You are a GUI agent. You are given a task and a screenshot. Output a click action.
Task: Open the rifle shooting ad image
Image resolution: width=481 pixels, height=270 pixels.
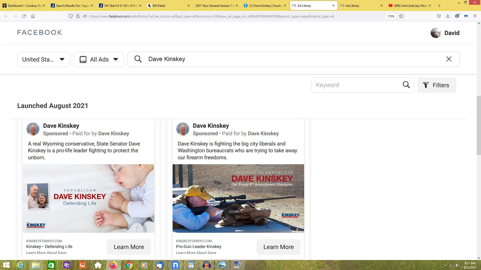click(238, 198)
